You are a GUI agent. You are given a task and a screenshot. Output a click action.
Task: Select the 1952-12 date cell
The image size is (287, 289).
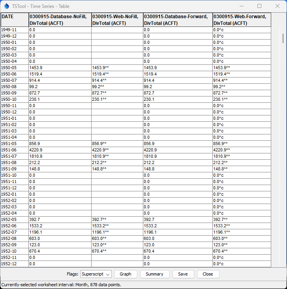tap(15, 264)
